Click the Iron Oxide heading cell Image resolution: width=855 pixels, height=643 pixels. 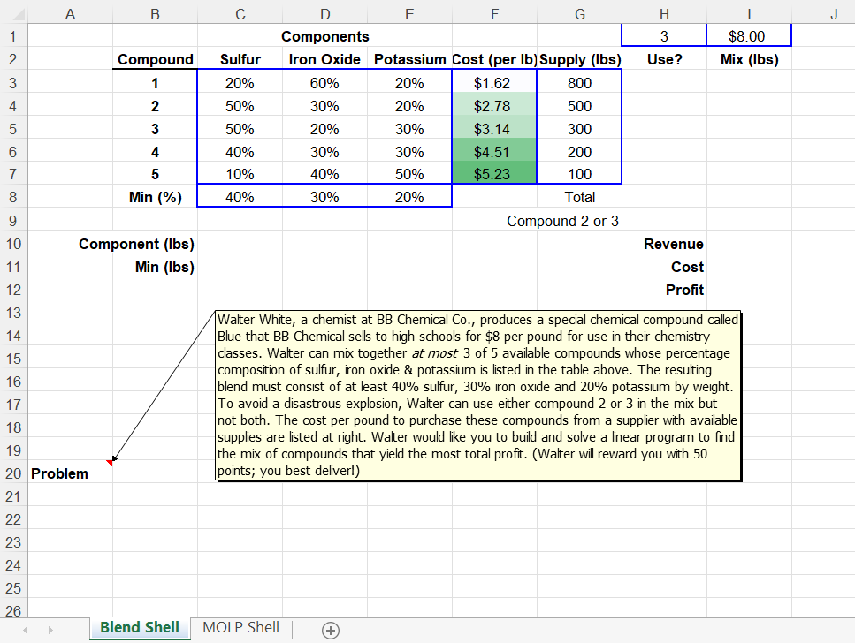[325, 59]
